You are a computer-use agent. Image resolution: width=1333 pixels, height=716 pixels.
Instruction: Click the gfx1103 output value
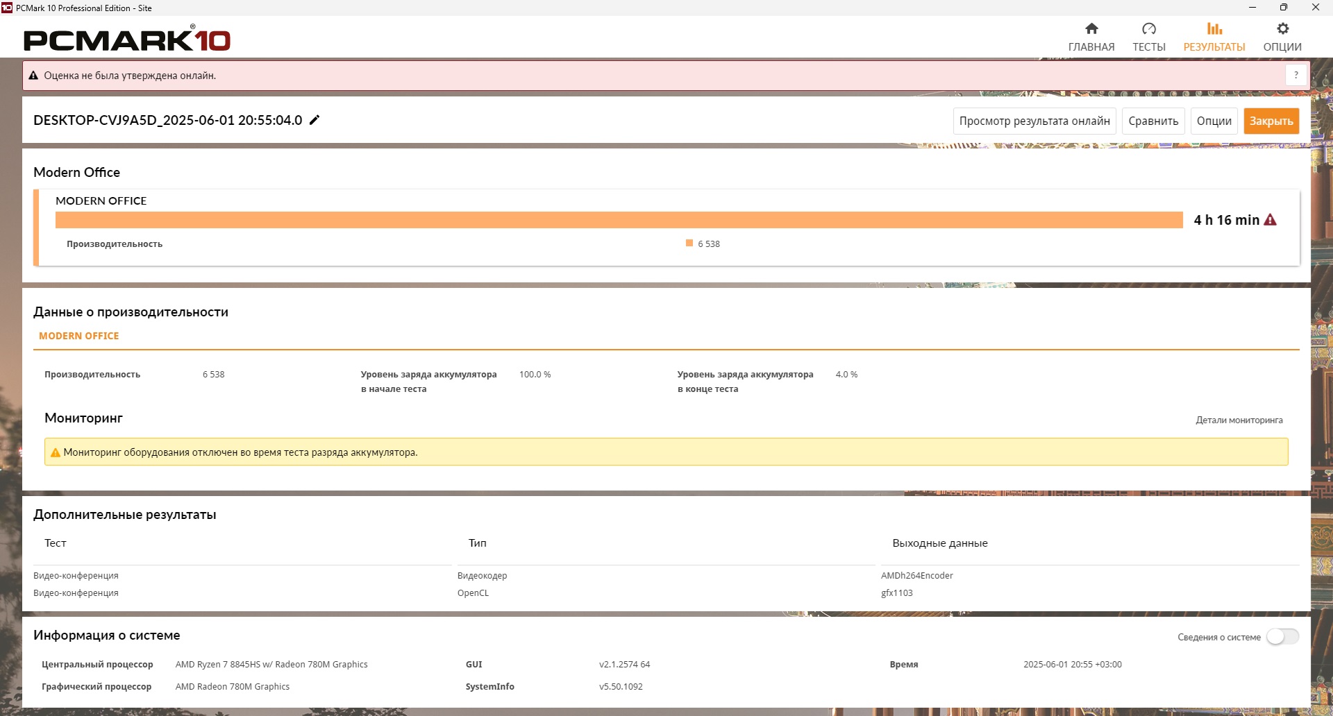pyautogui.click(x=897, y=593)
